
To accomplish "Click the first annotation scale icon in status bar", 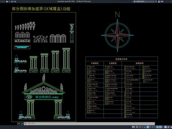I will pos(166,127).
